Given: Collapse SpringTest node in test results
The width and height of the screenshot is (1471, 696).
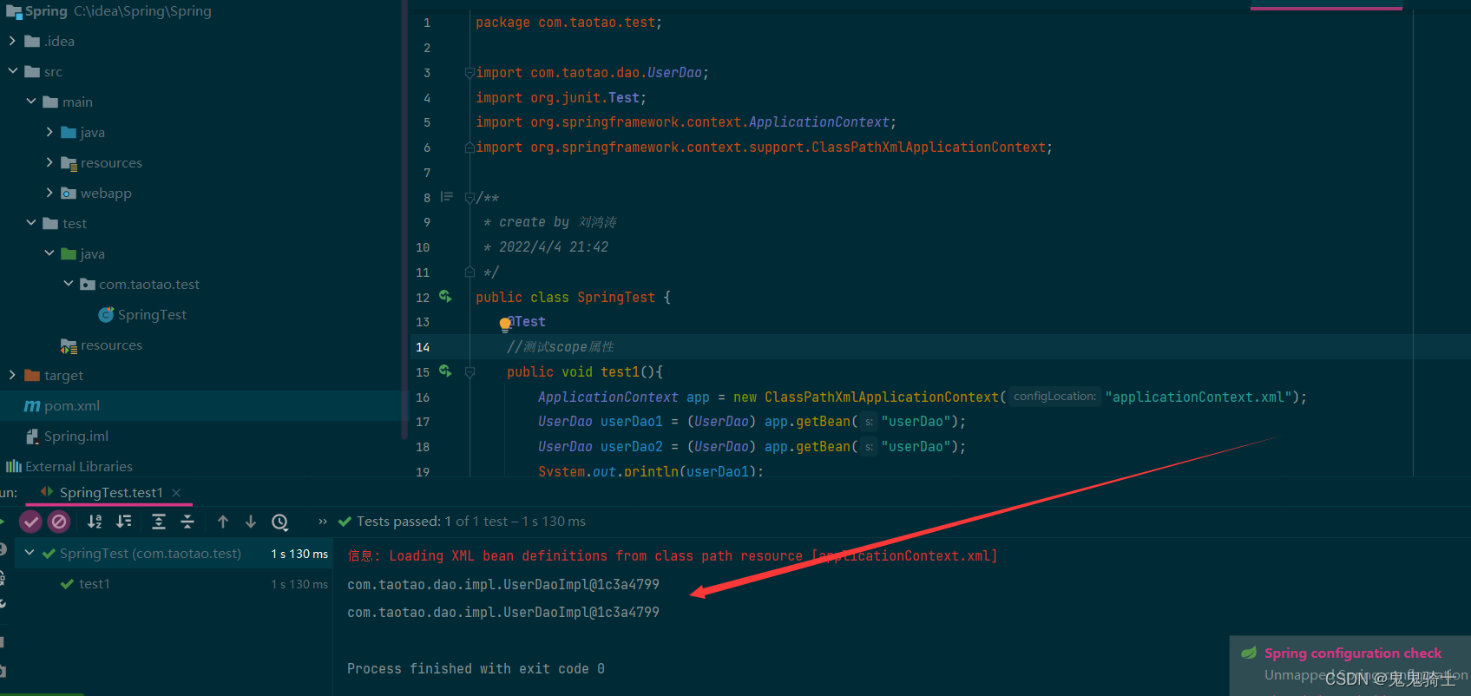Looking at the screenshot, I should (x=30, y=553).
